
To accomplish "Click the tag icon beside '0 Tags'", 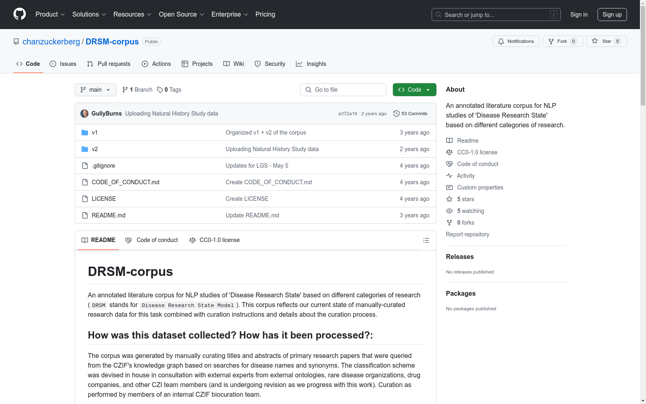I will point(160,90).
